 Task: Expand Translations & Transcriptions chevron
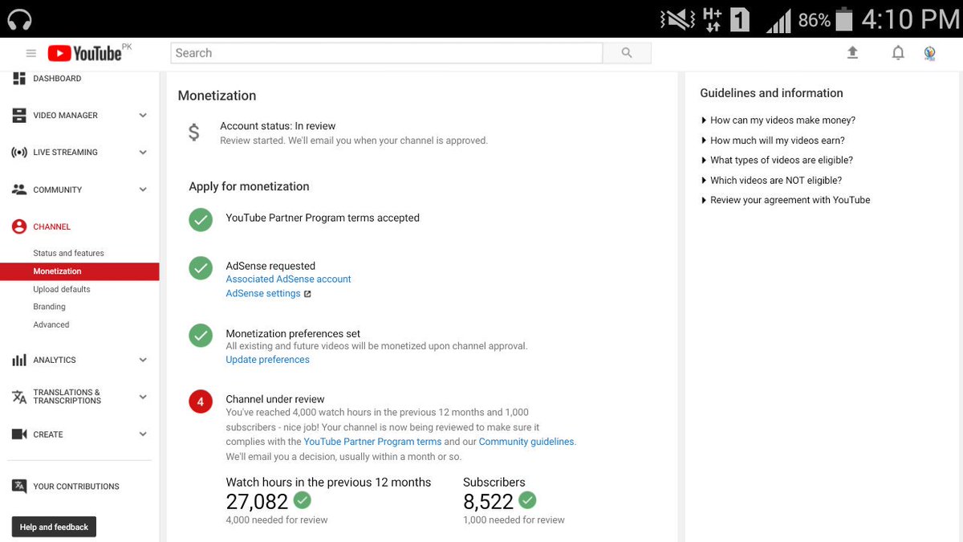coord(143,397)
